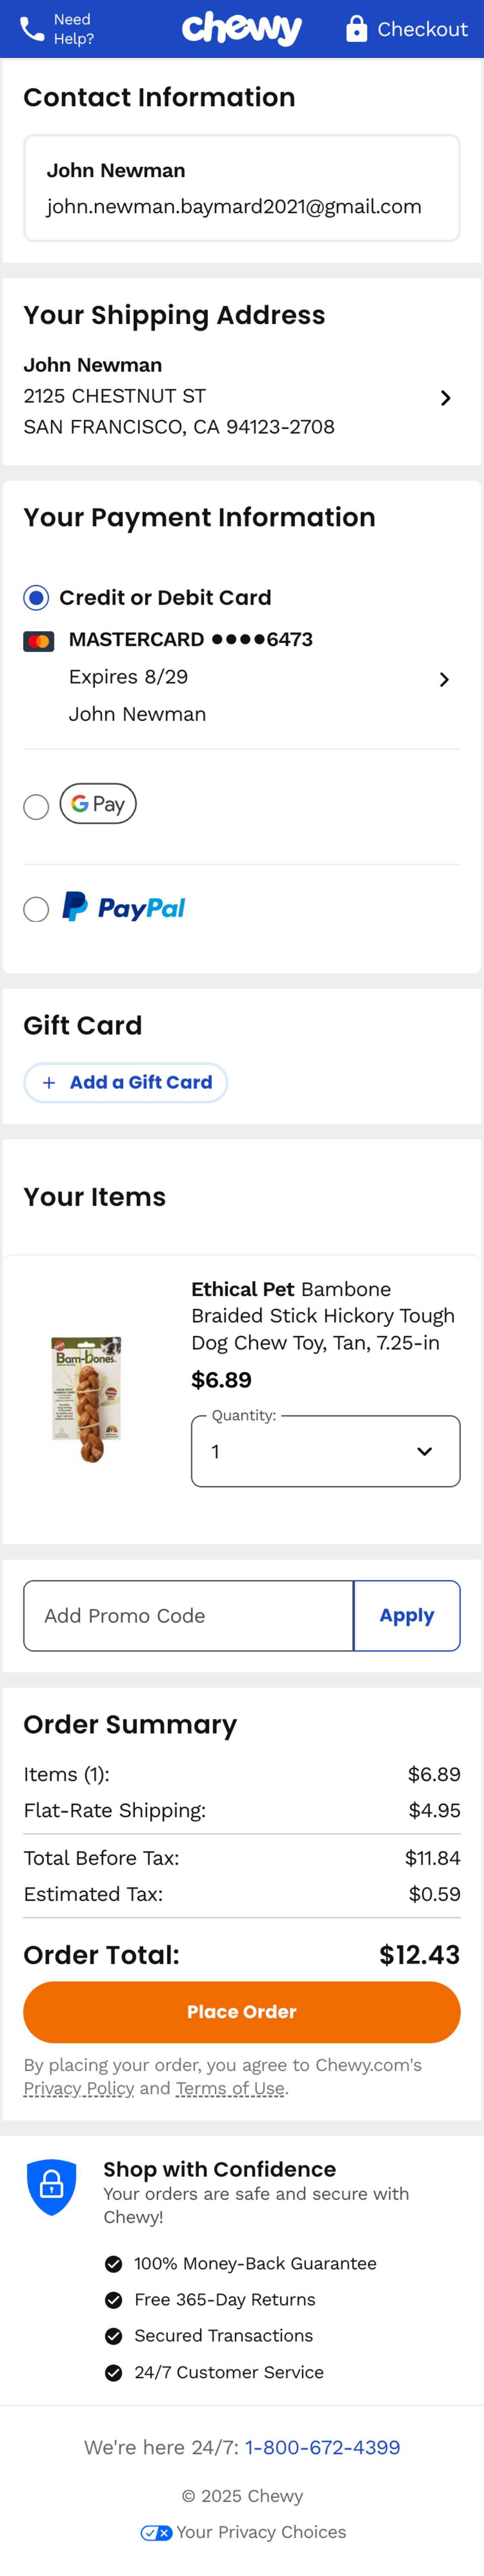
Task: Select Credit or Debit Card radio button
Action: [36, 598]
